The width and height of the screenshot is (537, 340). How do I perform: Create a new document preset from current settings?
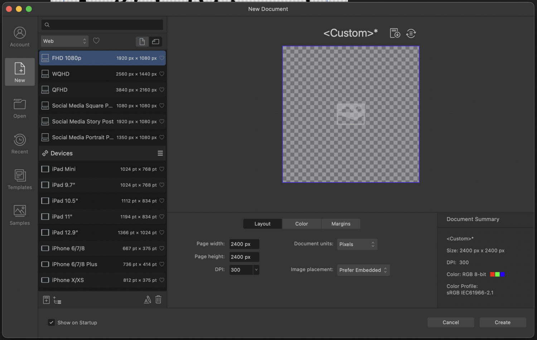(x=395, y=33)
